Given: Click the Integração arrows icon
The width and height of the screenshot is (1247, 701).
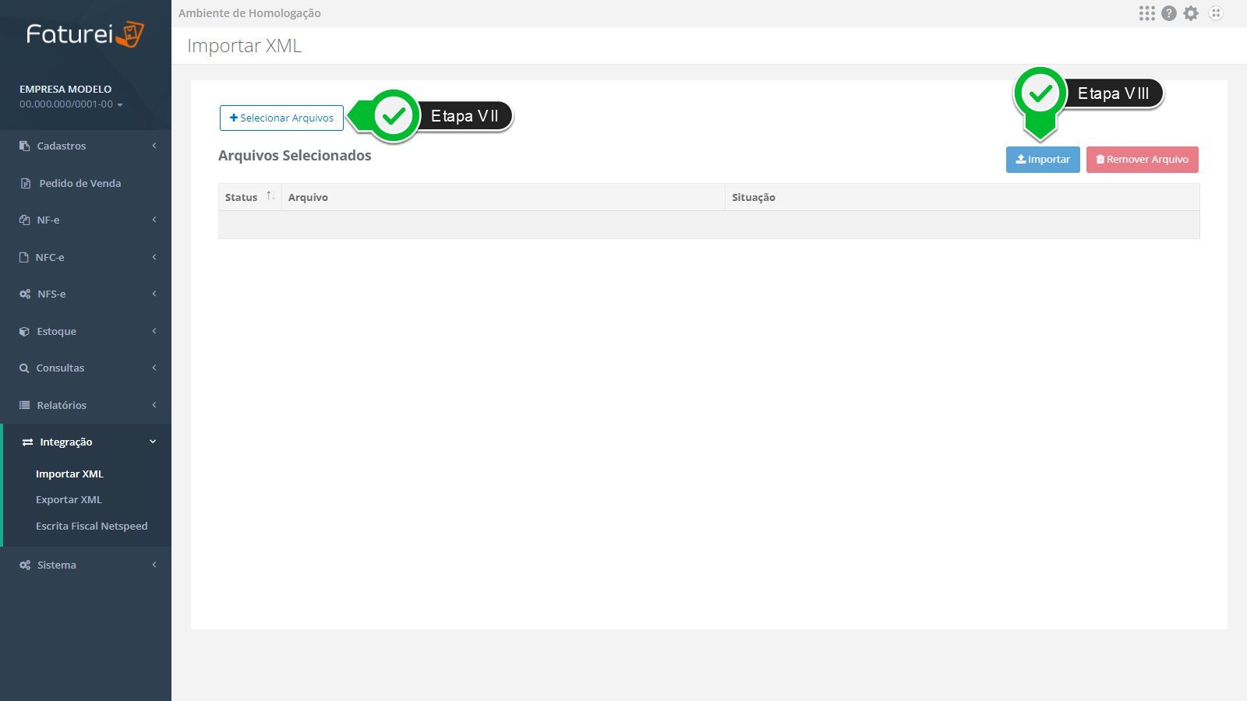Looking at the screenshot, I should [x=27, y=442].
